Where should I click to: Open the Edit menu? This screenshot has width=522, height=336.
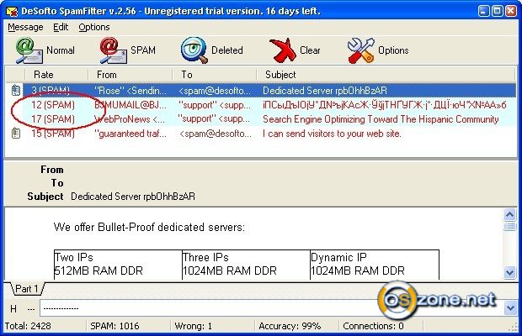coord(61,27)
